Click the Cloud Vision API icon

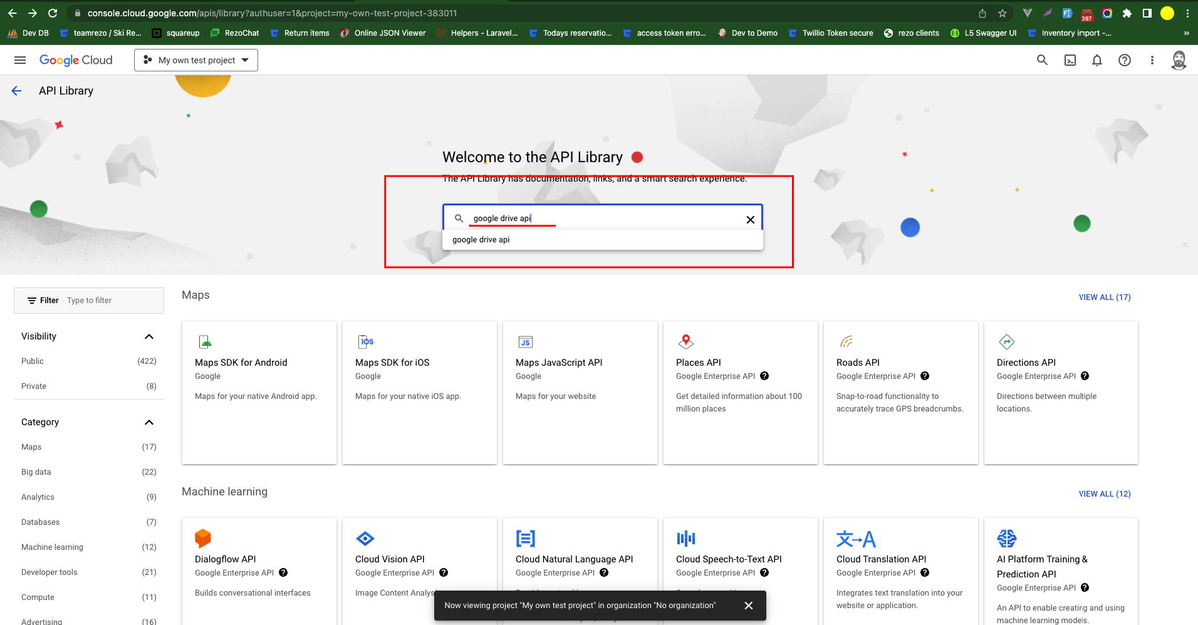pyautogui.click(x=365, y=539)
